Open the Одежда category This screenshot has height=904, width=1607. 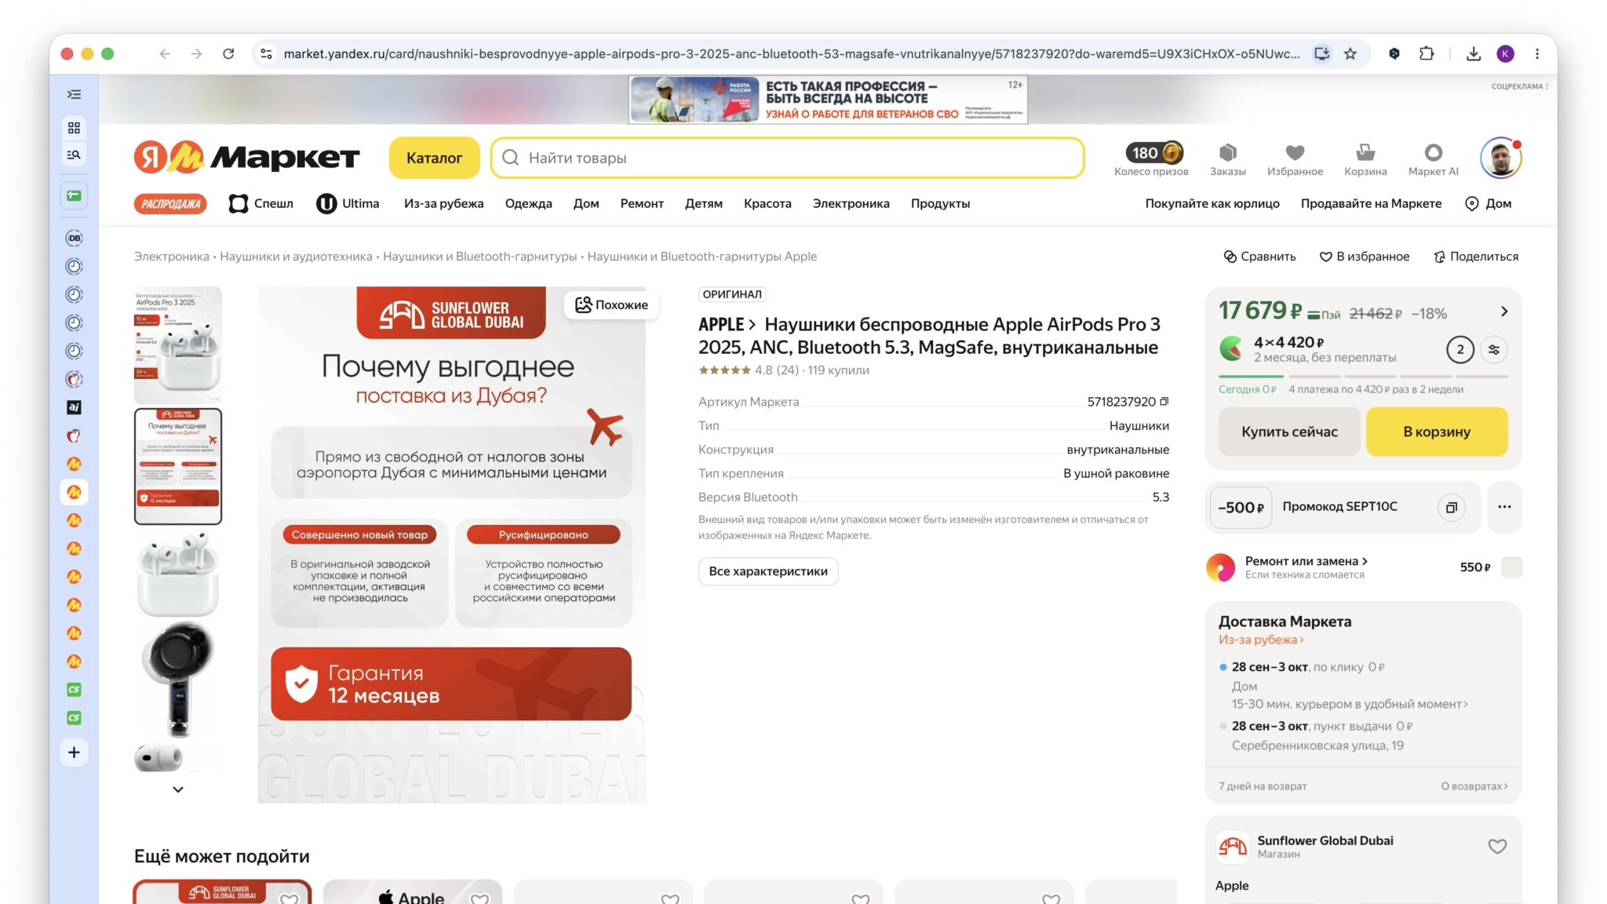(x=528, y=204)
